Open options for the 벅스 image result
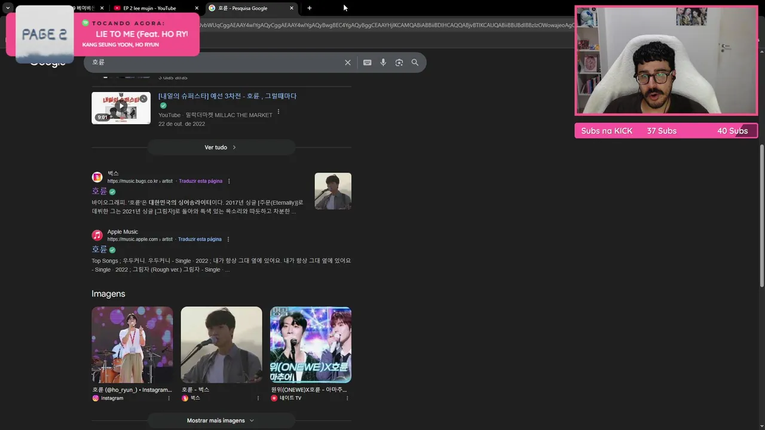The image size is (765, 430). 258,398
